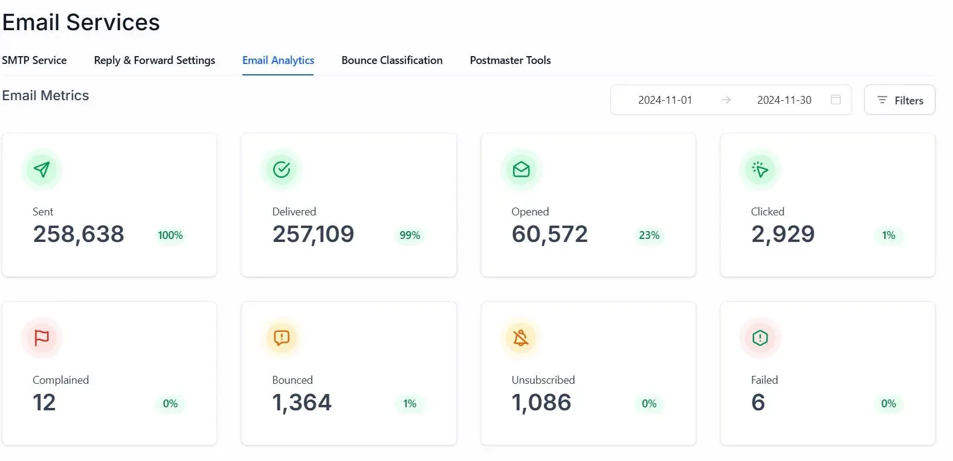Click the Failed hexagon warning icon

[x=760, y=338]
